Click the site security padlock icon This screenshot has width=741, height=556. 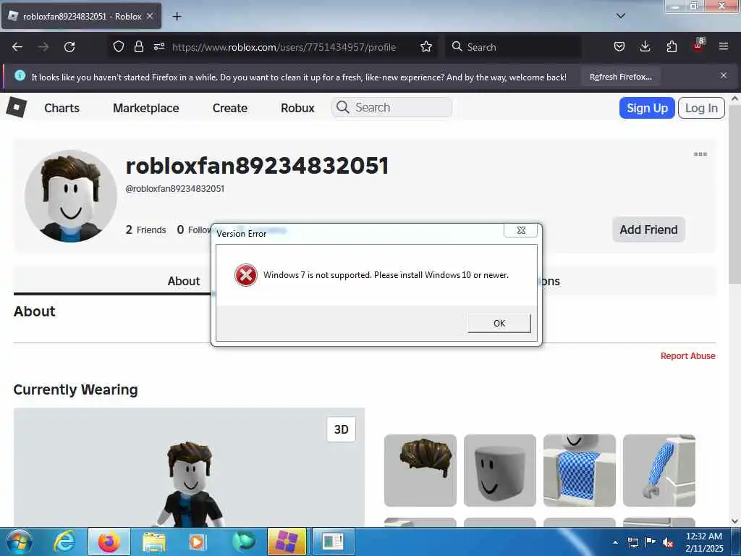[138, 47]
